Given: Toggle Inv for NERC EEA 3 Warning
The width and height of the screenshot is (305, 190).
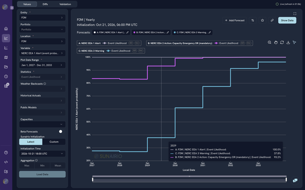Looking at the screenshot, I should click(141, 51).
